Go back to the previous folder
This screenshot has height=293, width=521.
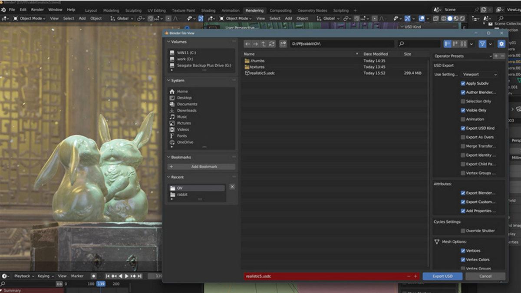(x=247, y=44)
